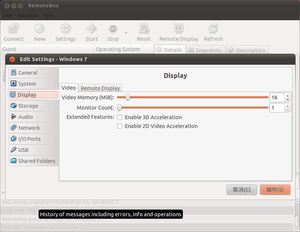Decrease Monitor Count with down stepper arrow

[288, 110]
